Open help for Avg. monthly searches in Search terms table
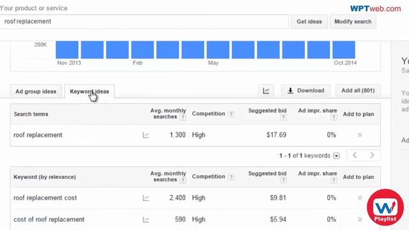This screenshot has height=230, width=409. coord(183,118)
